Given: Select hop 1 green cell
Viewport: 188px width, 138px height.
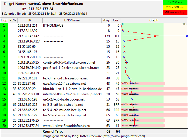Looking at the screenshot, I should tap(4, 26).
